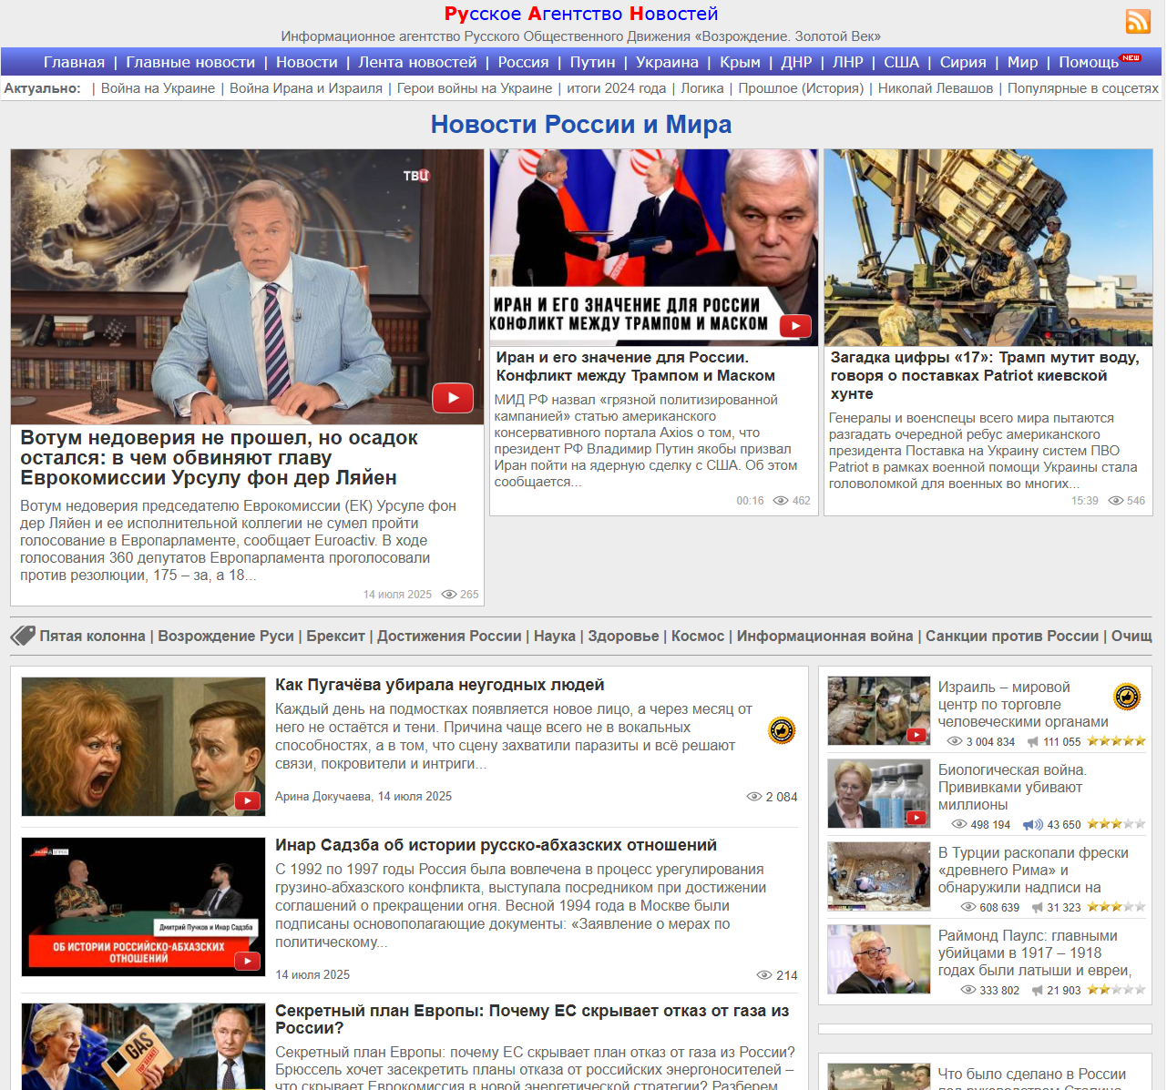Click the star rating of the Raimonds Pauls article
This screenshot has width=1167, height=1090.
(x=1116, y=990)
